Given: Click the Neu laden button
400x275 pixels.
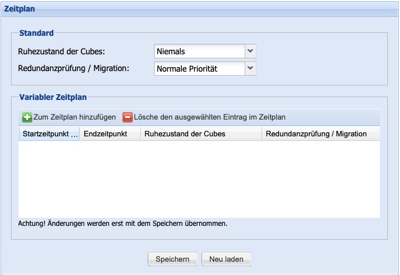Looking at the screenshot, I should pyautogui.click(x=226, y=259).
